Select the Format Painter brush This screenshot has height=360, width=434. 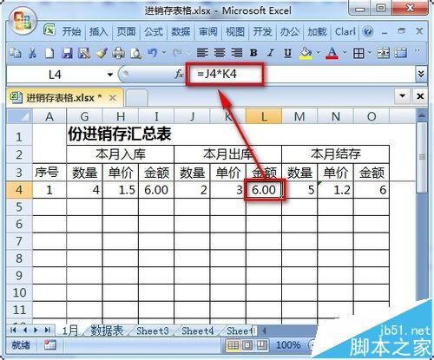(102, 53)
